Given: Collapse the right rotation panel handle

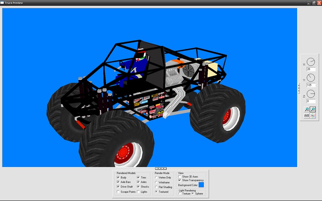Looking at the screenshot, I should pyautogui.click(x=299, y=88).
